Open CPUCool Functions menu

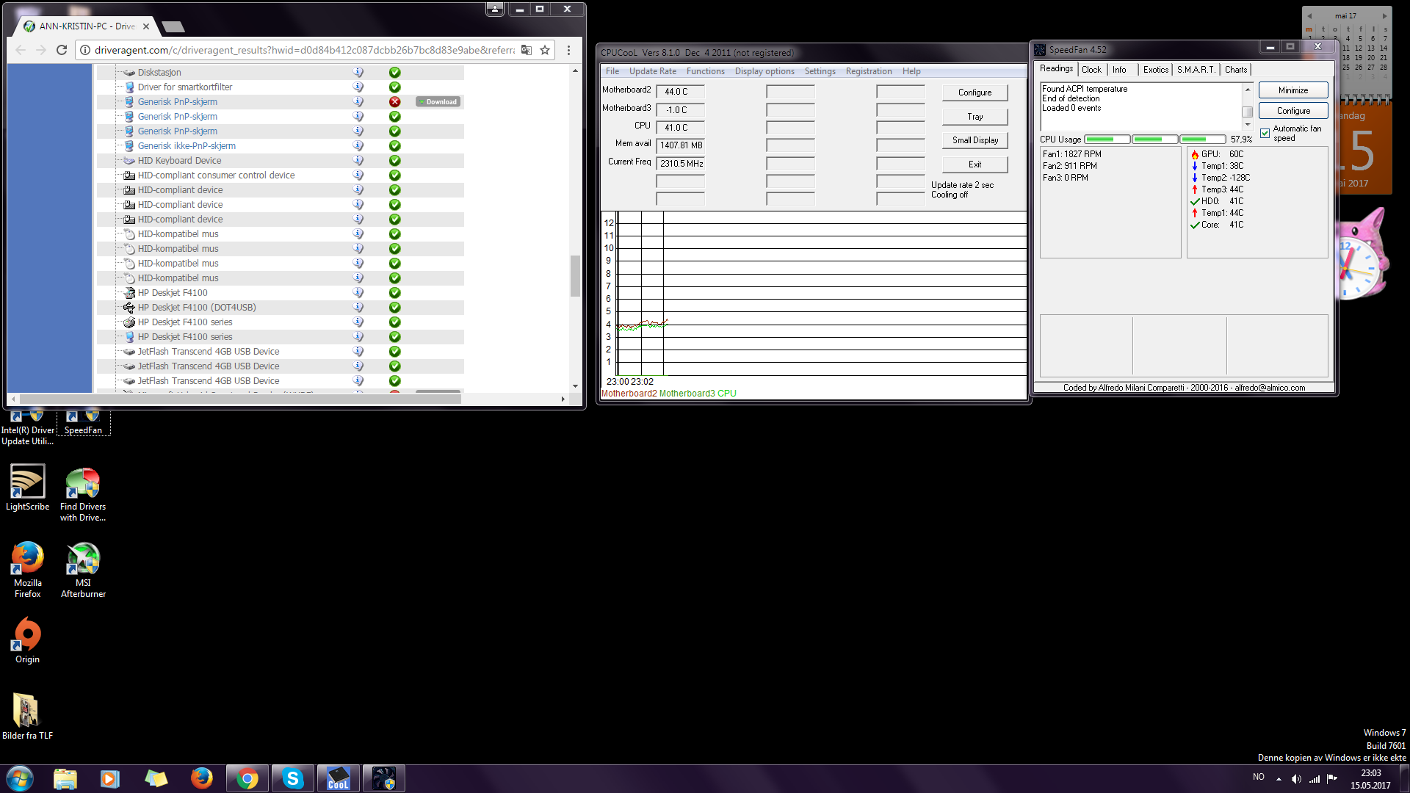tap(706, 71)
